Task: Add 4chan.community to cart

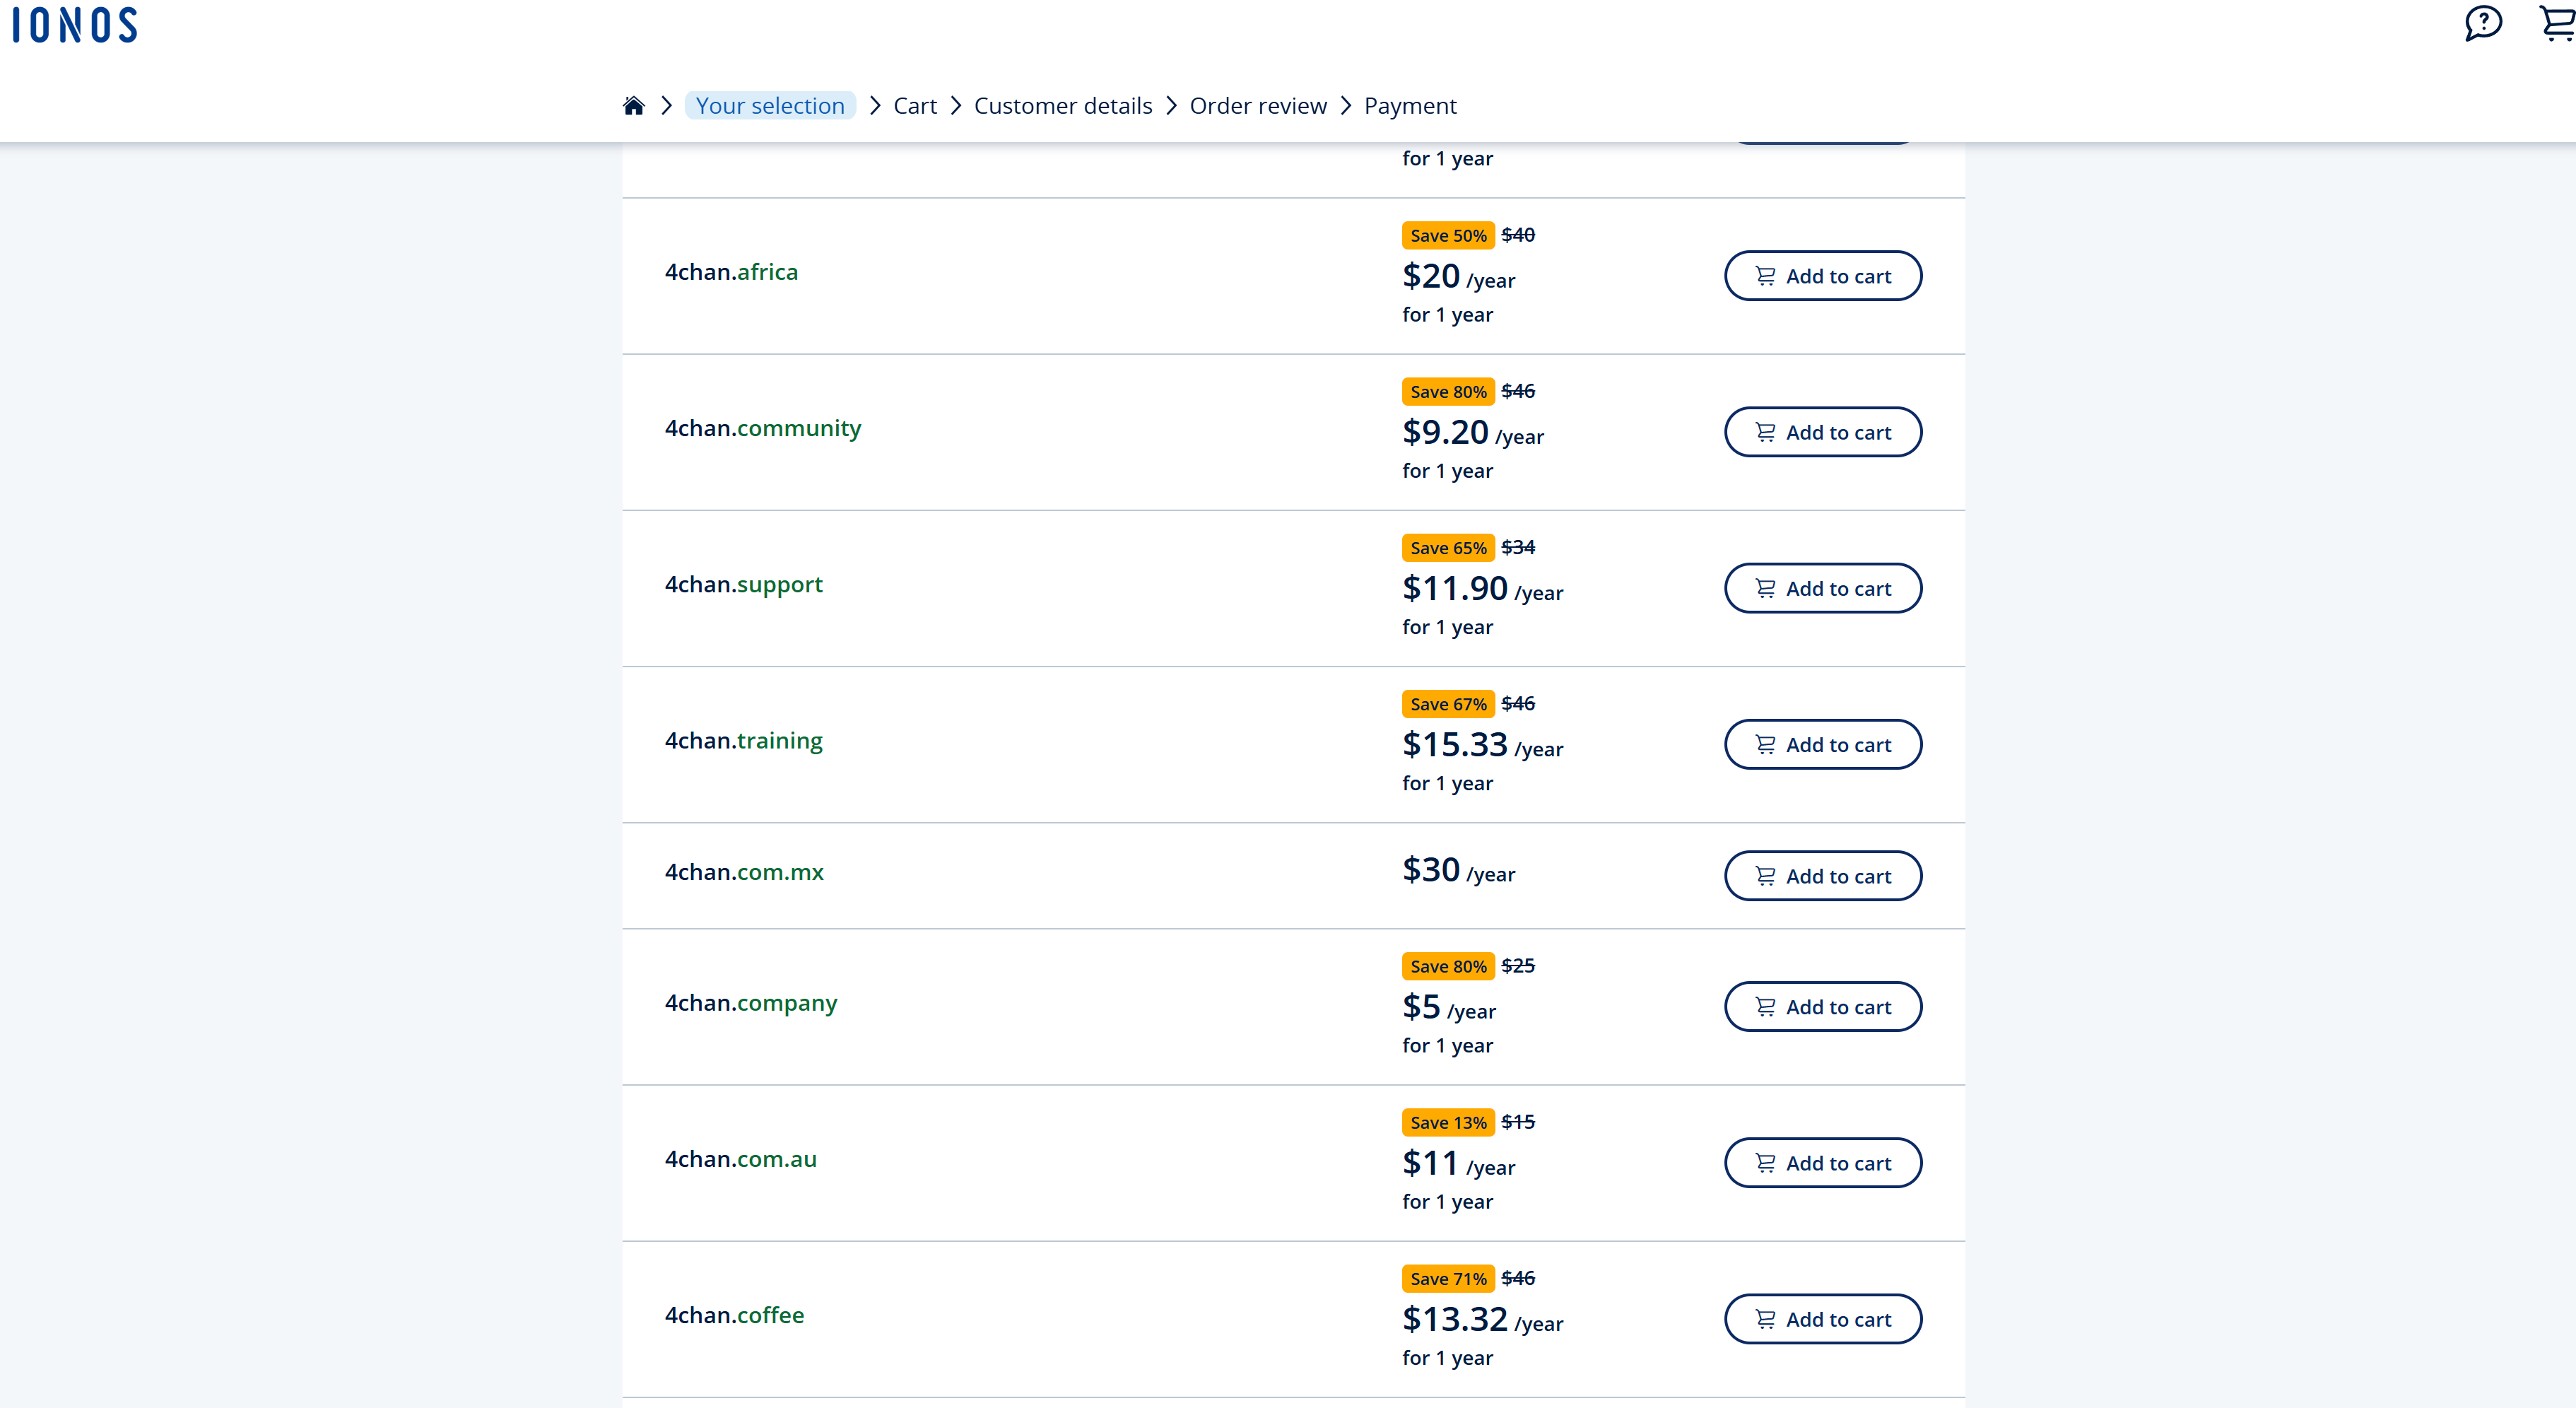Action: point(1822,432)
